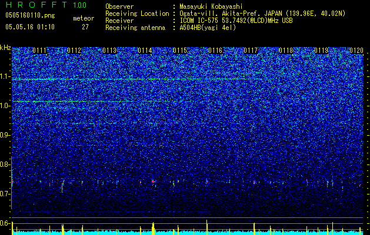Click the 0119 time marker
Image resolution: width=370 pixels, height=235 pixels.
click(x=321, y=51)
